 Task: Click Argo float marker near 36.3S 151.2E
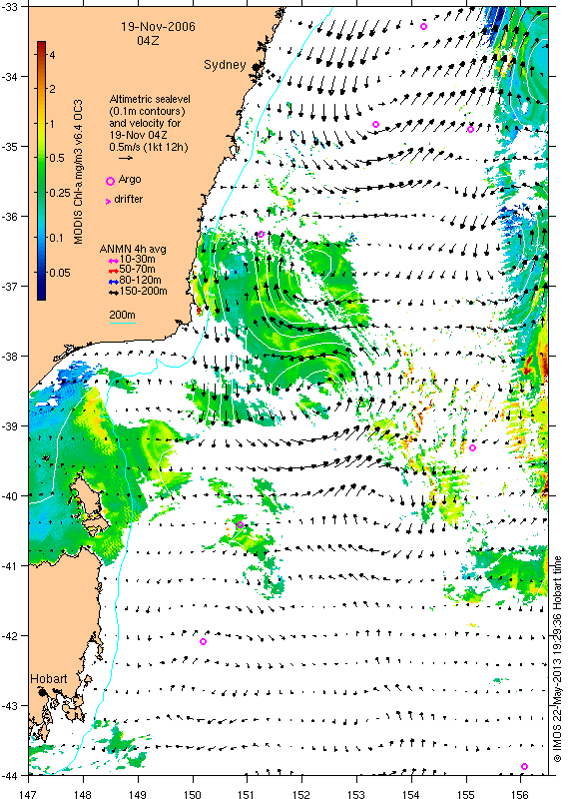coord(261,235)
